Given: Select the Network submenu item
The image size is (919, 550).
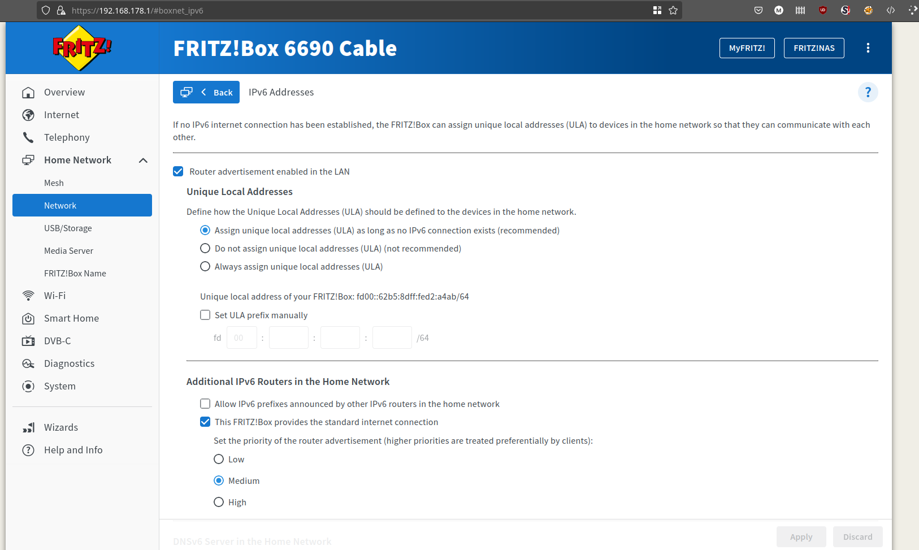Looking at the screenshot, I should (82, 205).
